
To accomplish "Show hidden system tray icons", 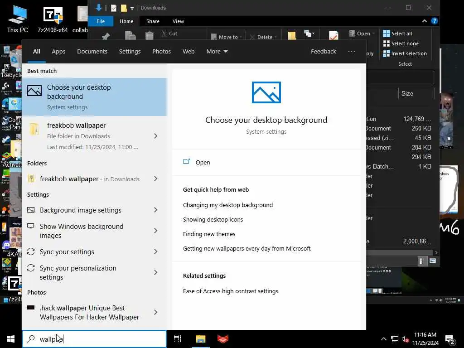I will click(x=383, y=339).
